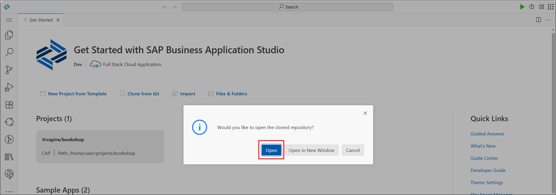Go forward using the right arrow

(x=174, y=7)
